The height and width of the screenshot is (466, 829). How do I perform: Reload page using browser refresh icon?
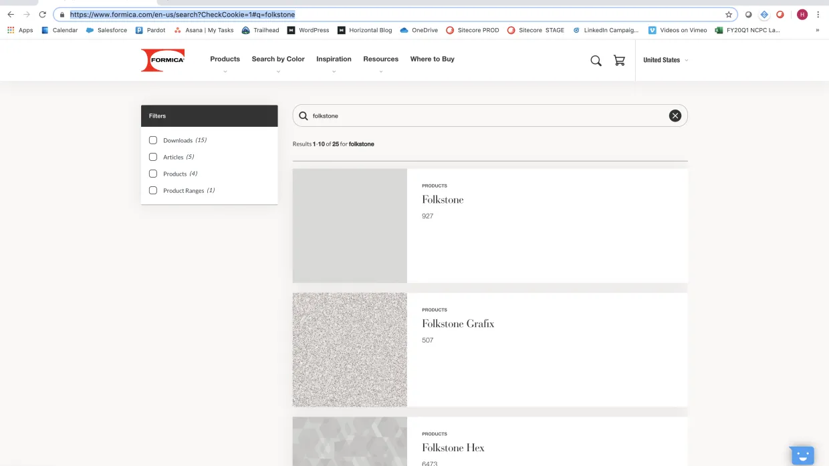pyautogui.click(x=42, y=15)
